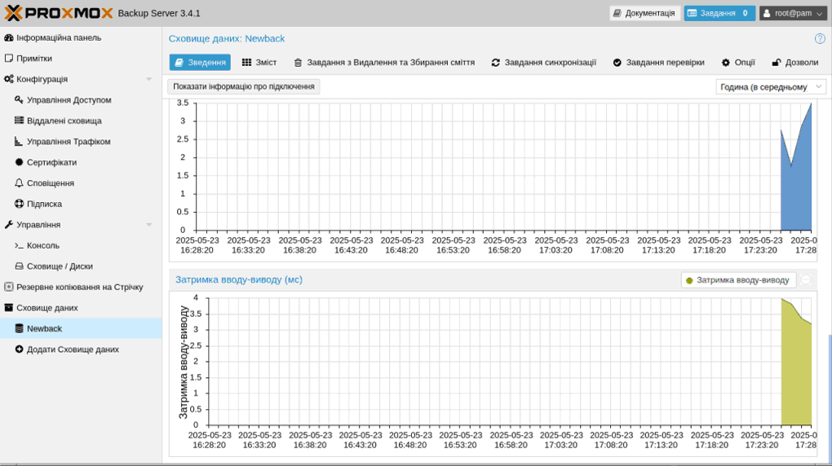Go to Підписка subscription page
Screen dimensions: 832x466
tap(44, 204)
